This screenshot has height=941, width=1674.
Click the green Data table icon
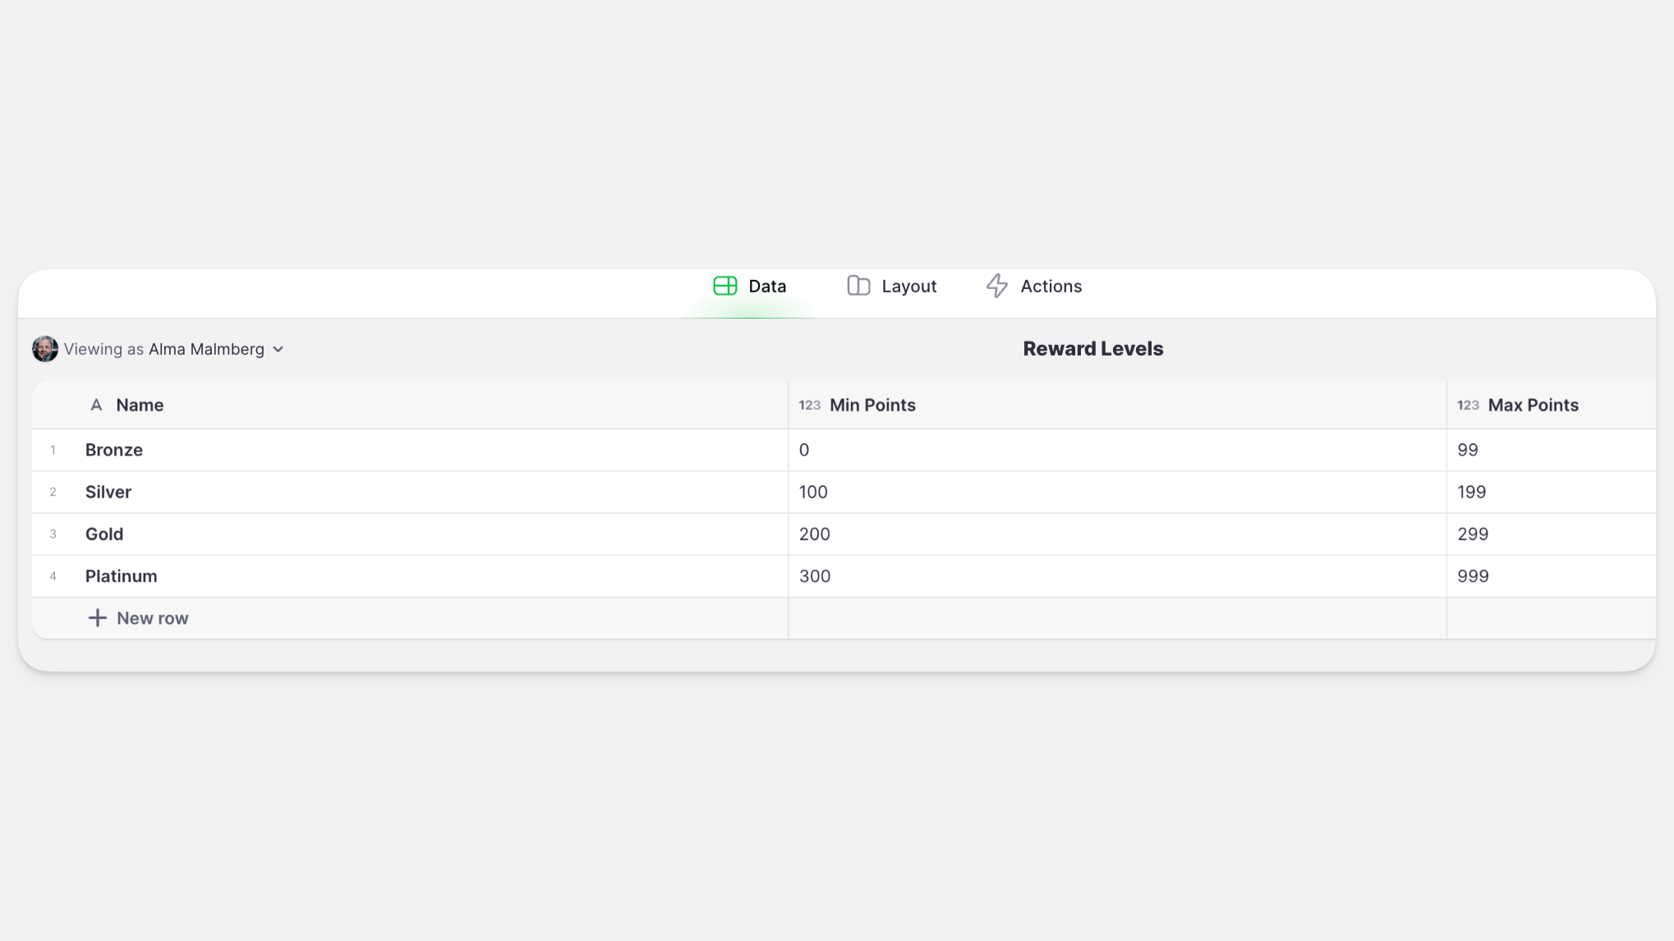coord(724,286)
